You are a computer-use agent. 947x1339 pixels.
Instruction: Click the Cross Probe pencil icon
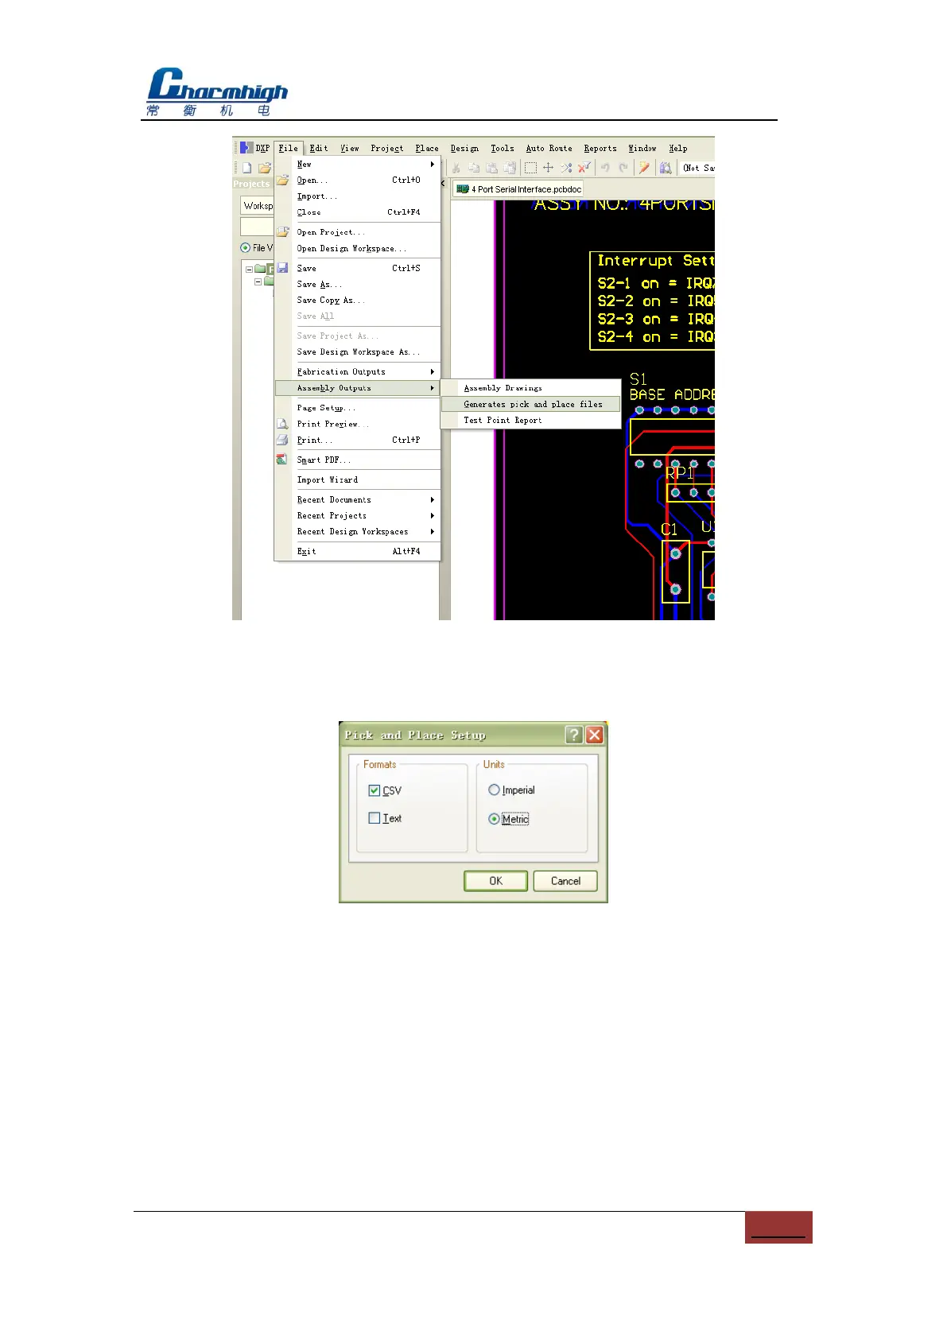coord(645,168)
